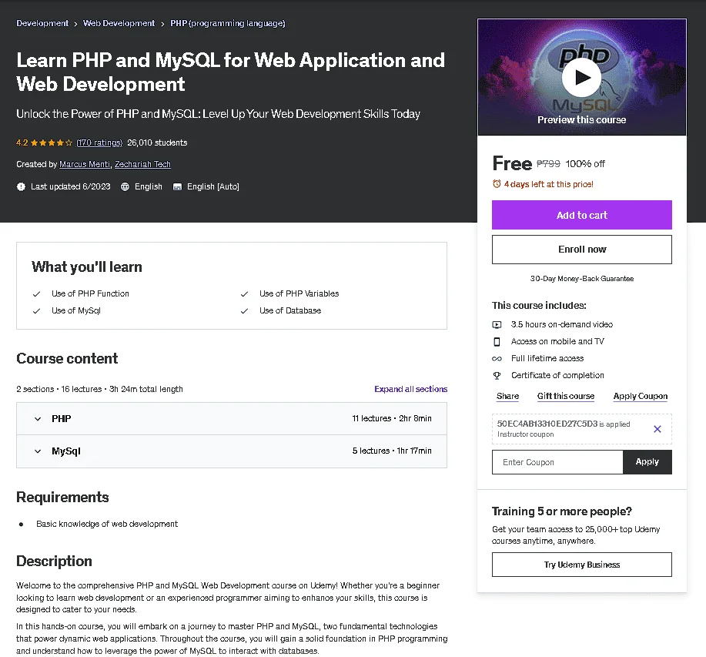This screenshot has height=657, width=706.
Task: Click the mobile device icon
Action: tap(497, 342)
